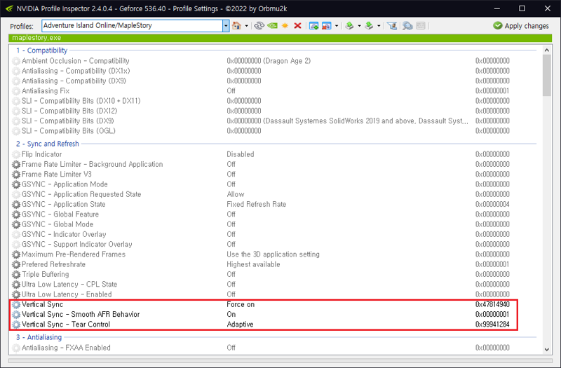Select the Flip Indicator 'Disabled' value
The image size is (561, 368).
[x=240, y=154]
